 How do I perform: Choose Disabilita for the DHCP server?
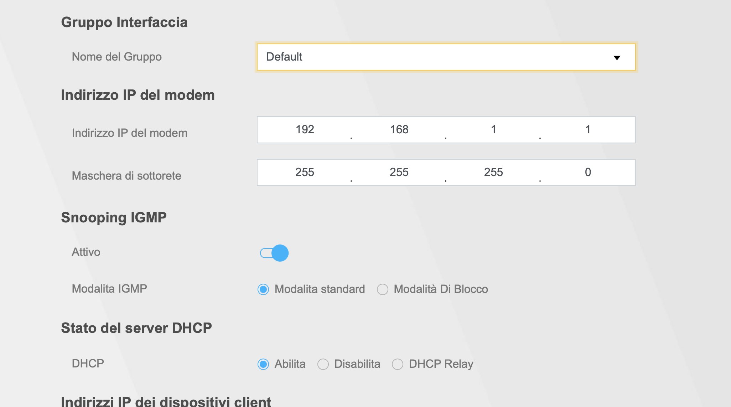point(323,364)
